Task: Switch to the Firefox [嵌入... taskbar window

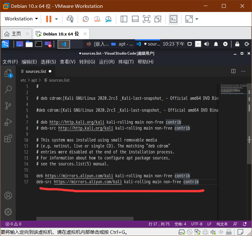Action: pos(97,44)
